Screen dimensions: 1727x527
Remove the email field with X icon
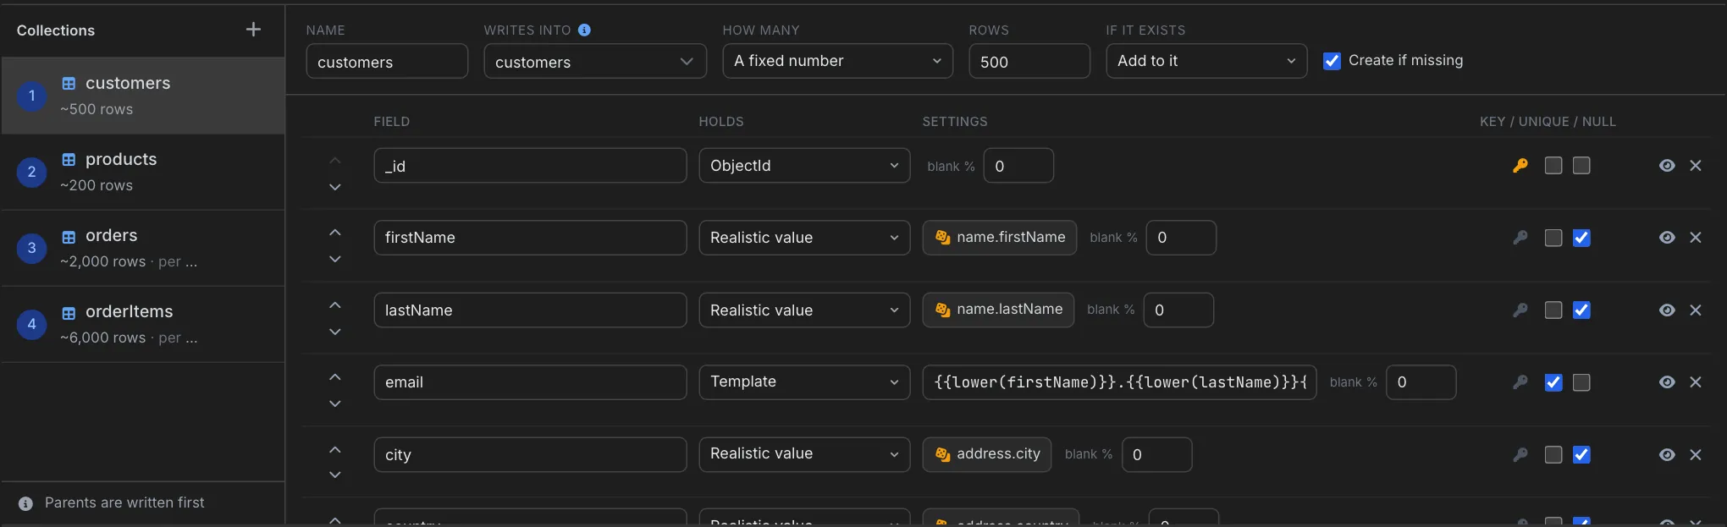1696,382
